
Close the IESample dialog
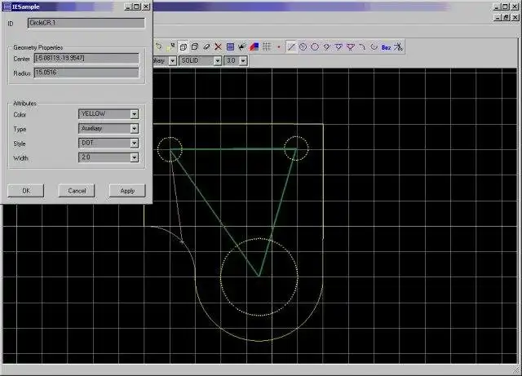pyautogui.click(x=146, y=7)
